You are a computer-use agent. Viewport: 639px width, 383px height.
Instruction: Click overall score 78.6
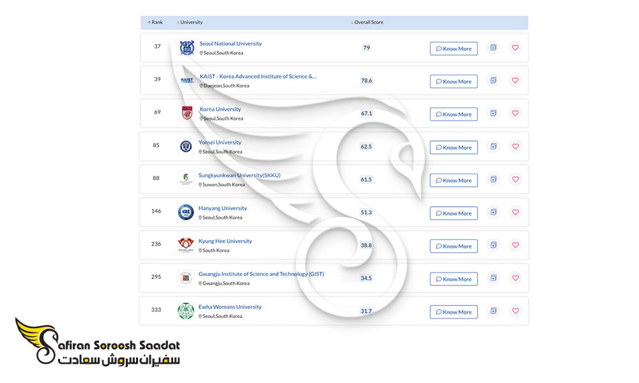tap(366, 80)
